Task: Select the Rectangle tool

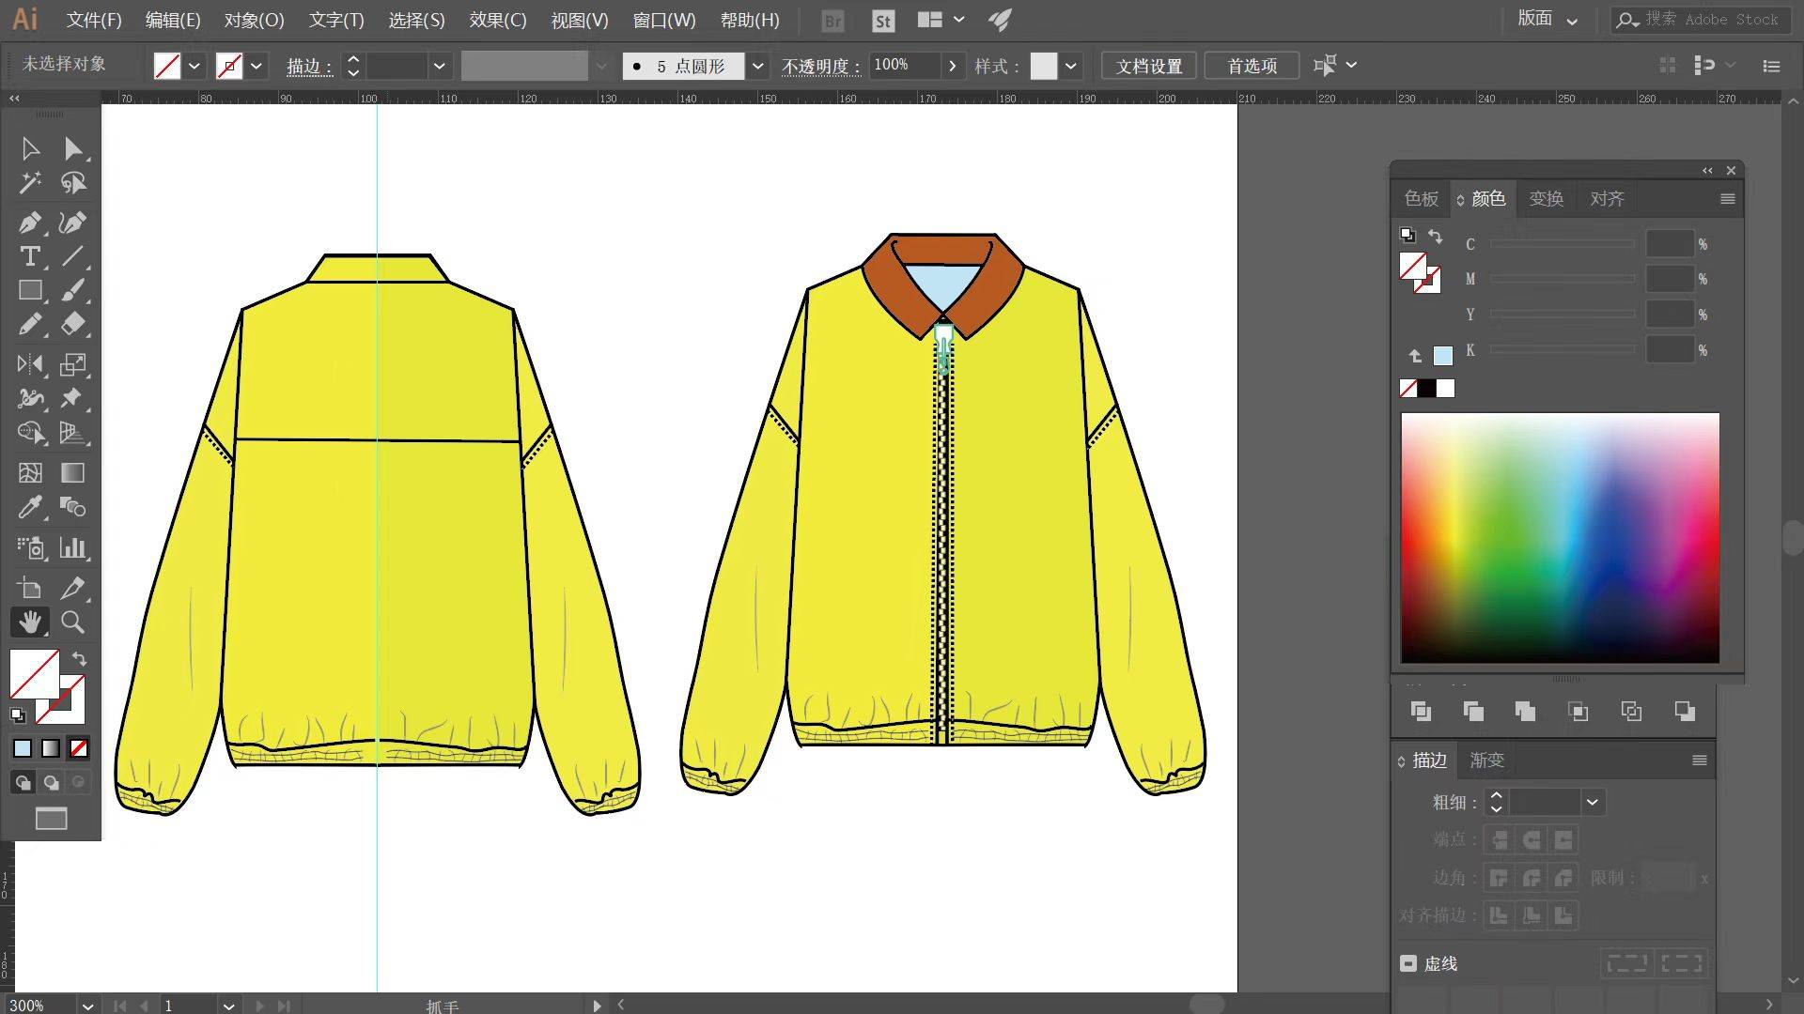Action: [x=30, y=290]
